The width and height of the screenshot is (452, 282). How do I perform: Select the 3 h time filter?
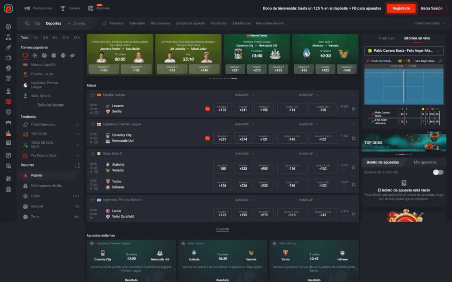(x=46, y=38)
